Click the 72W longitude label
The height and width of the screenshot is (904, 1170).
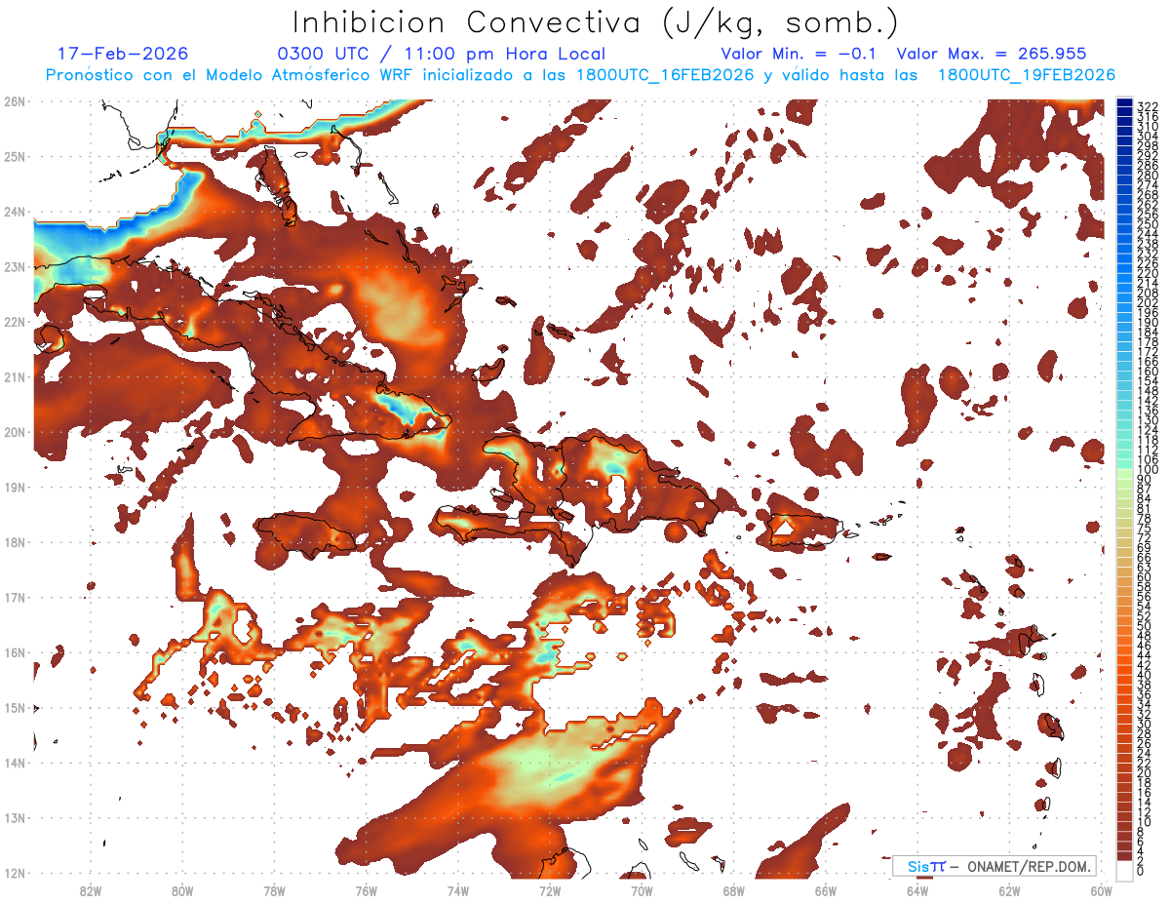click(550, 890)
